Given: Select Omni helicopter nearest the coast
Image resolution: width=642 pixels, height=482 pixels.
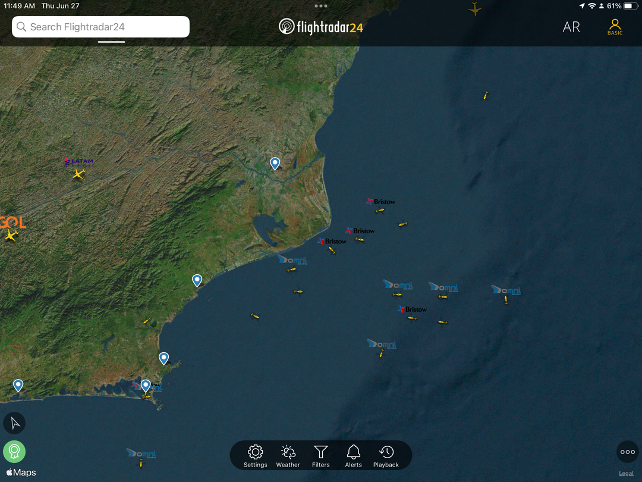Looking at the screenshot, I should pyautogui.click(x=291, y=270).
